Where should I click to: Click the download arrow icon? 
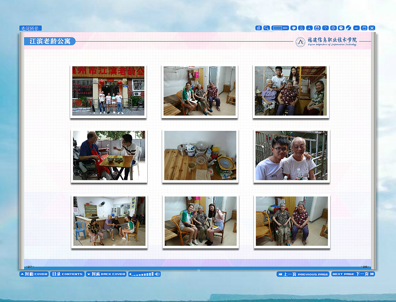[x=309, y=28]
